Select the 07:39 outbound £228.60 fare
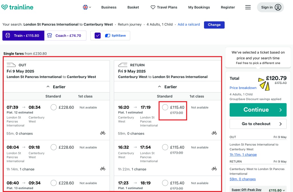 point(54,107)
